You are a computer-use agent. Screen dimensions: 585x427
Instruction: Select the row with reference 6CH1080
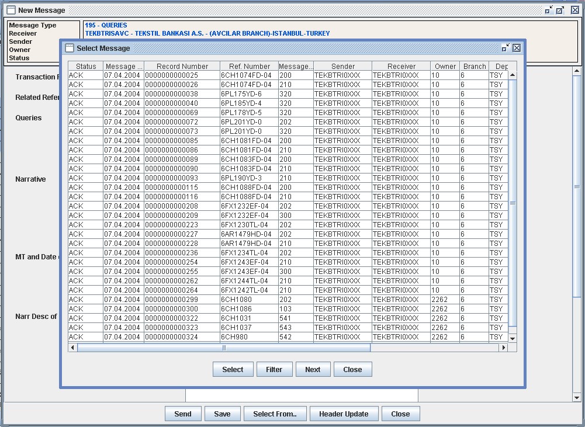click(x=288, y=300)
